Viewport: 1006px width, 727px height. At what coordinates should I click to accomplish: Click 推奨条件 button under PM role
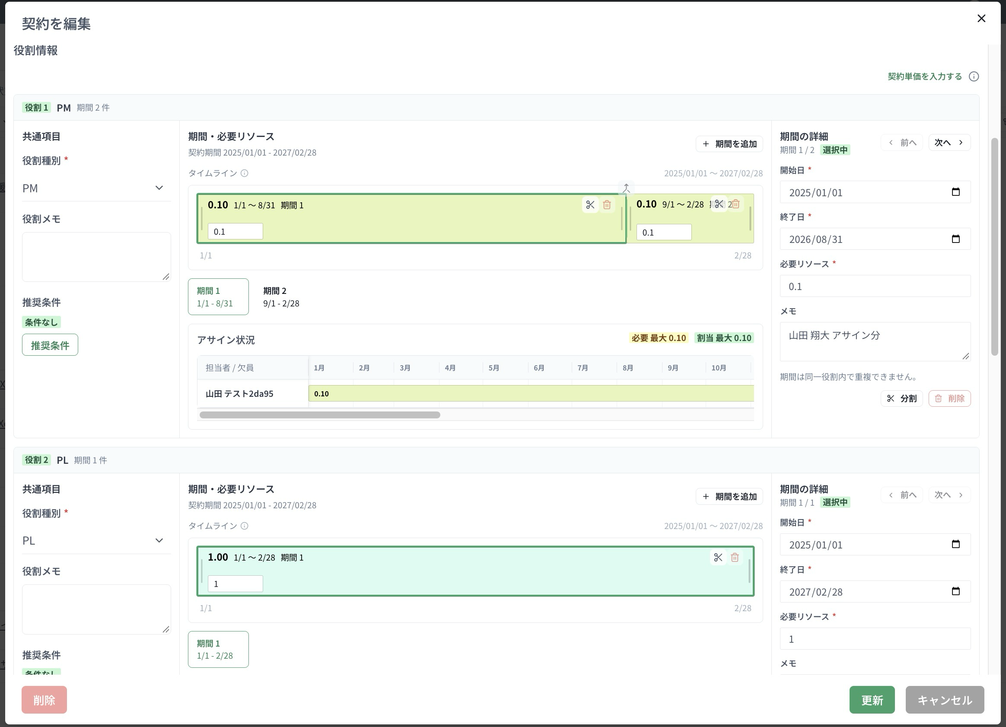coord(50,345)
